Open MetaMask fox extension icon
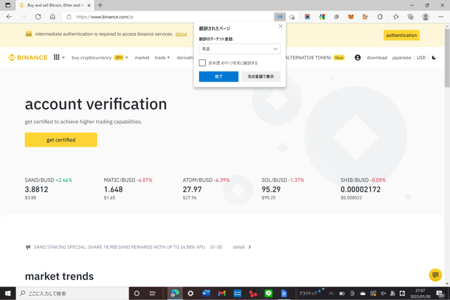 tap(351, 17)
